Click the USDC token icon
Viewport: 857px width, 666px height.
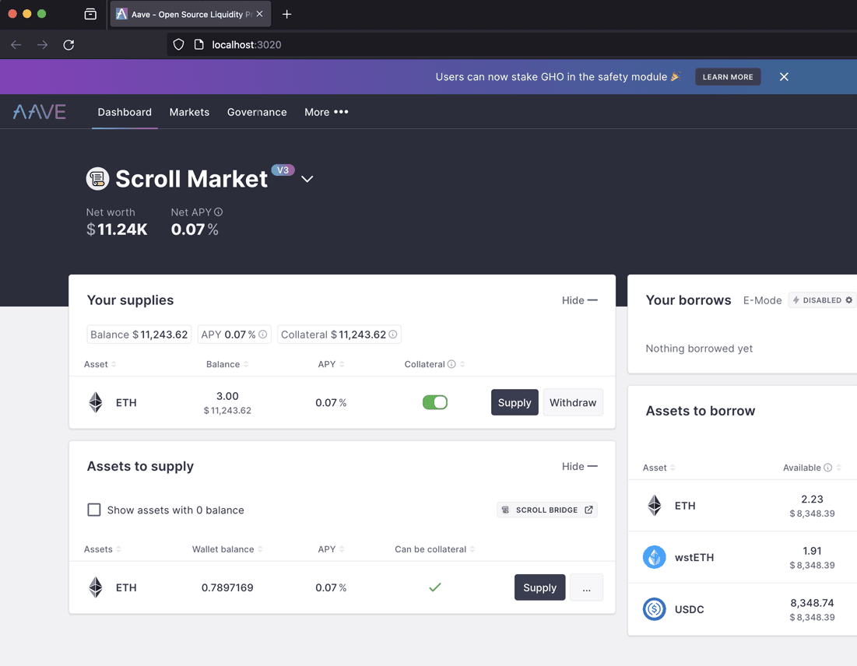[654, 609]
